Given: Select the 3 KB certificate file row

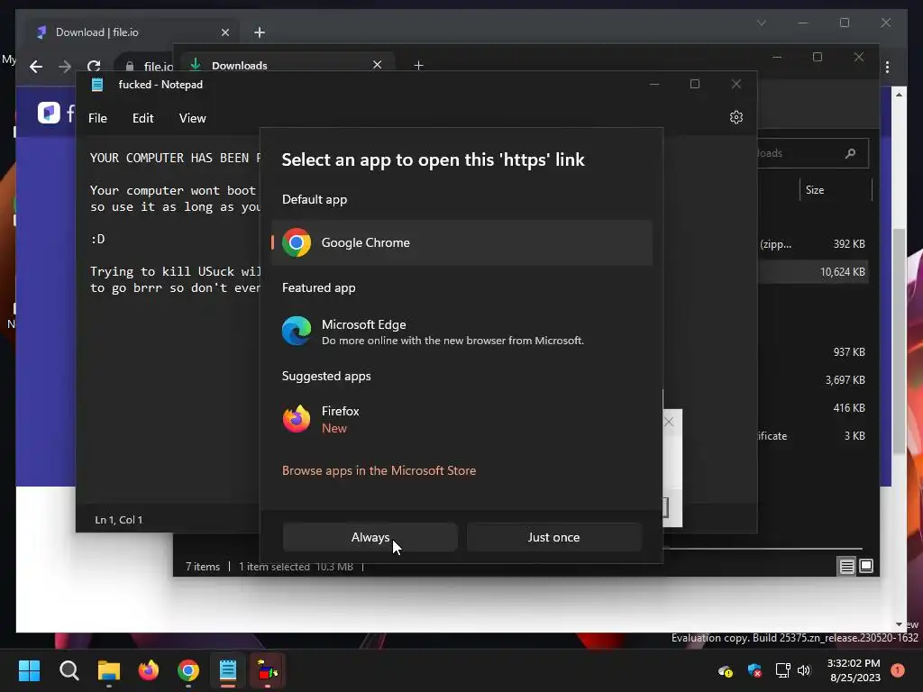Looking at the screenshot, I should 812,436.
